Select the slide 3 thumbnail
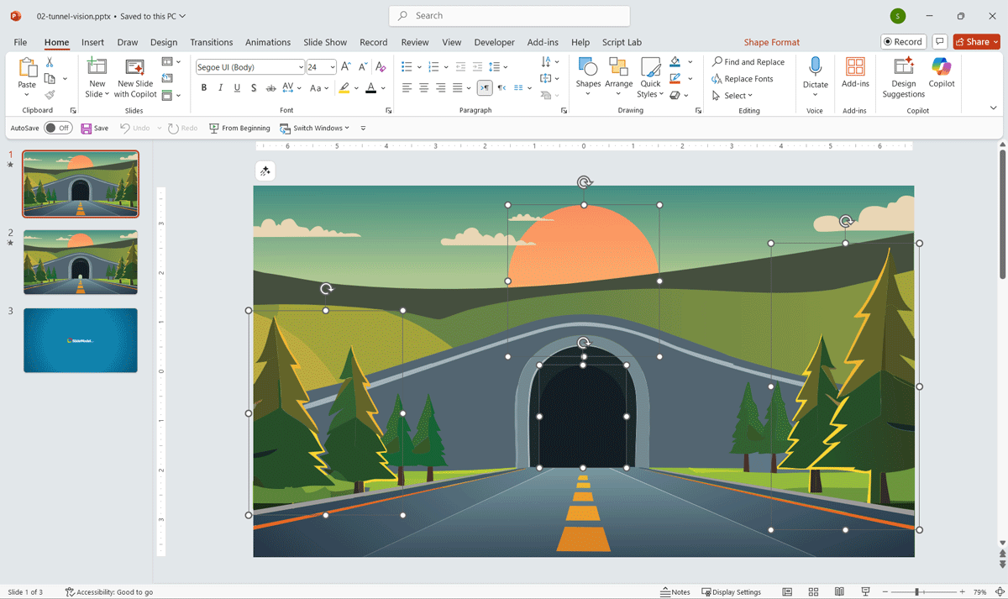The height and width of the screenshot is (599, 1008). 81,340
